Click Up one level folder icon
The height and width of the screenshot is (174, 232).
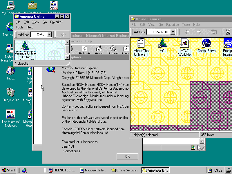214,32
